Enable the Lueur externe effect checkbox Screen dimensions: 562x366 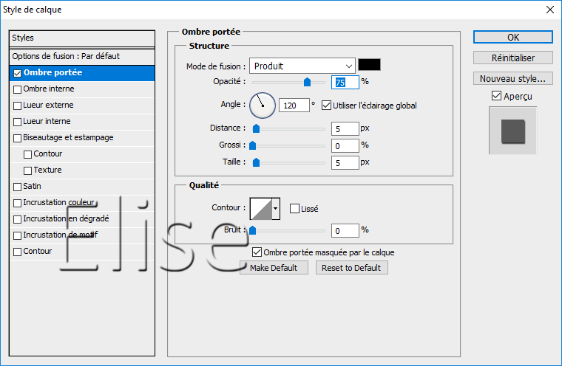18,106
